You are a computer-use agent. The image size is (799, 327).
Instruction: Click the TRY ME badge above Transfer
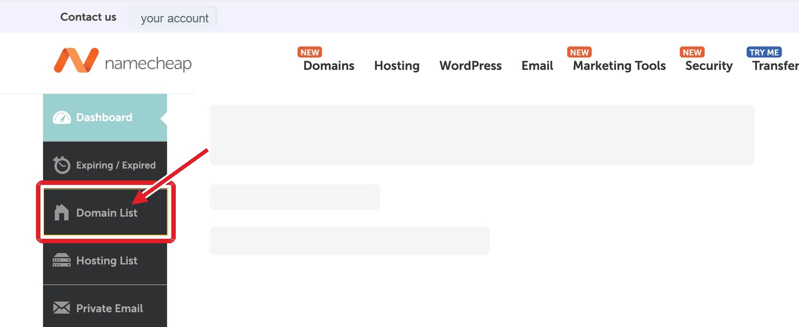(x=764, y=52)
